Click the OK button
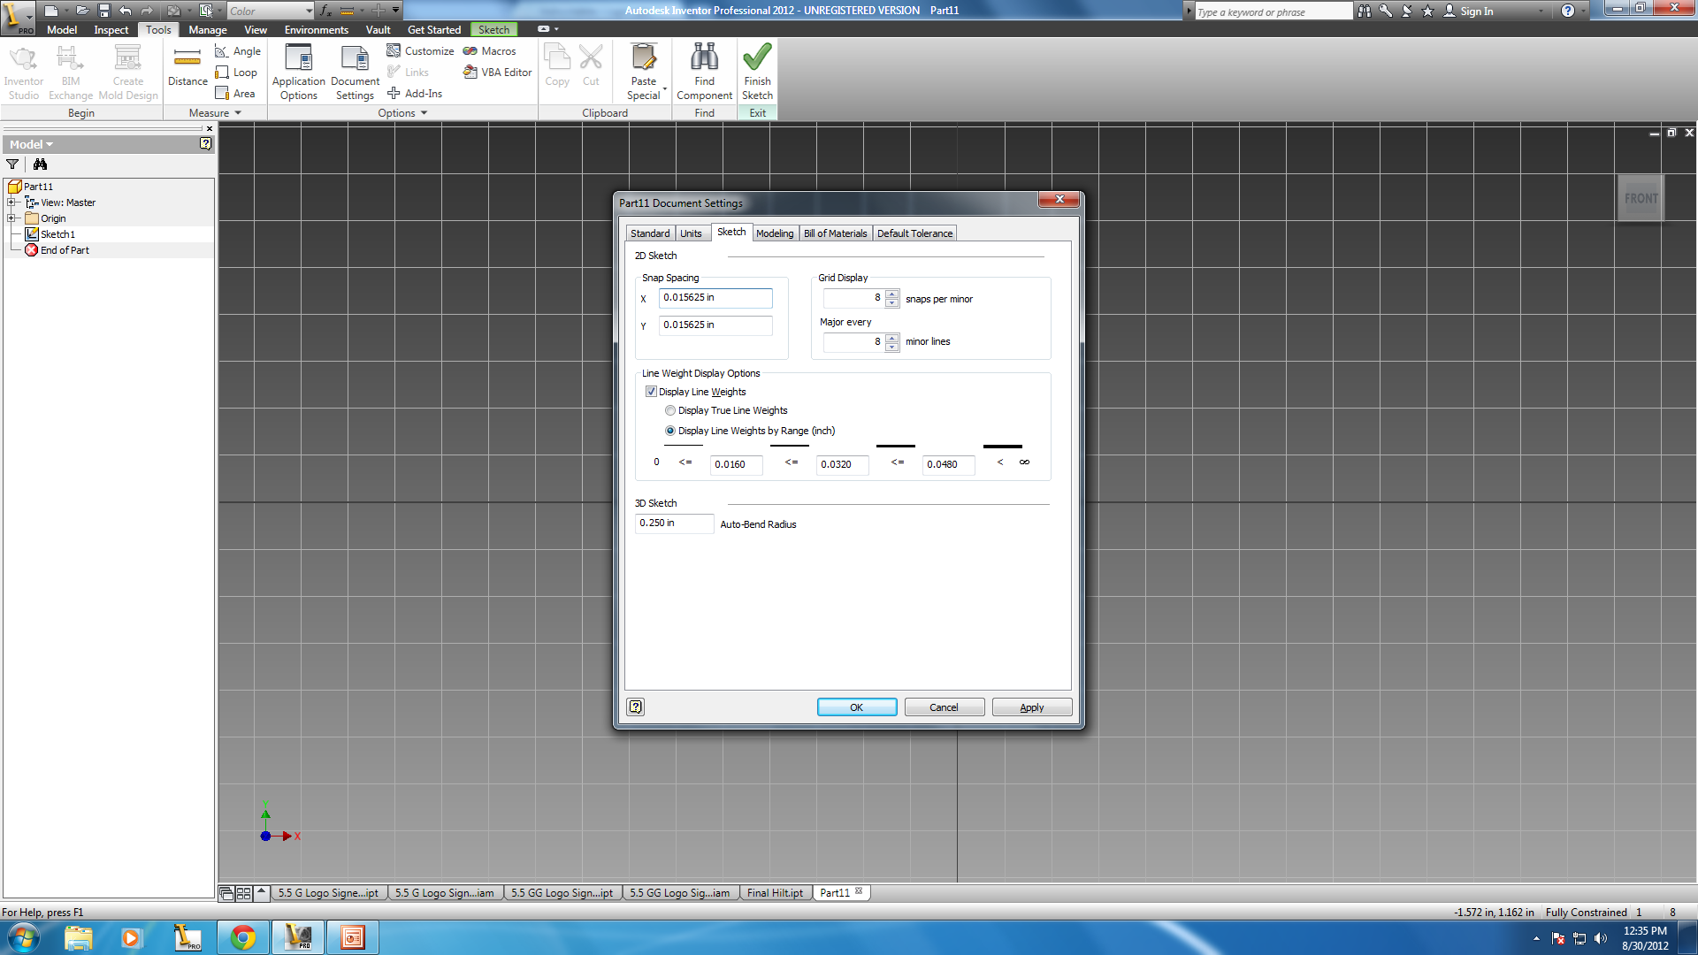 click(x=856, y=707)
